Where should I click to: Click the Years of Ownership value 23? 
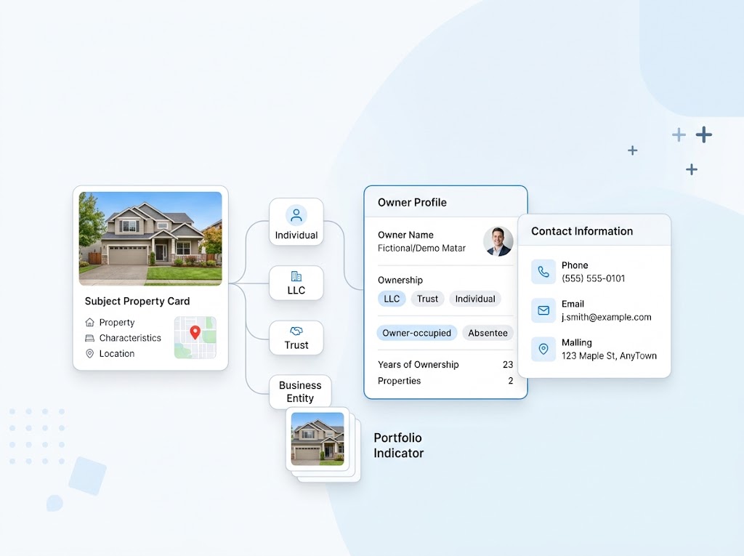click(x=508, y=365)
